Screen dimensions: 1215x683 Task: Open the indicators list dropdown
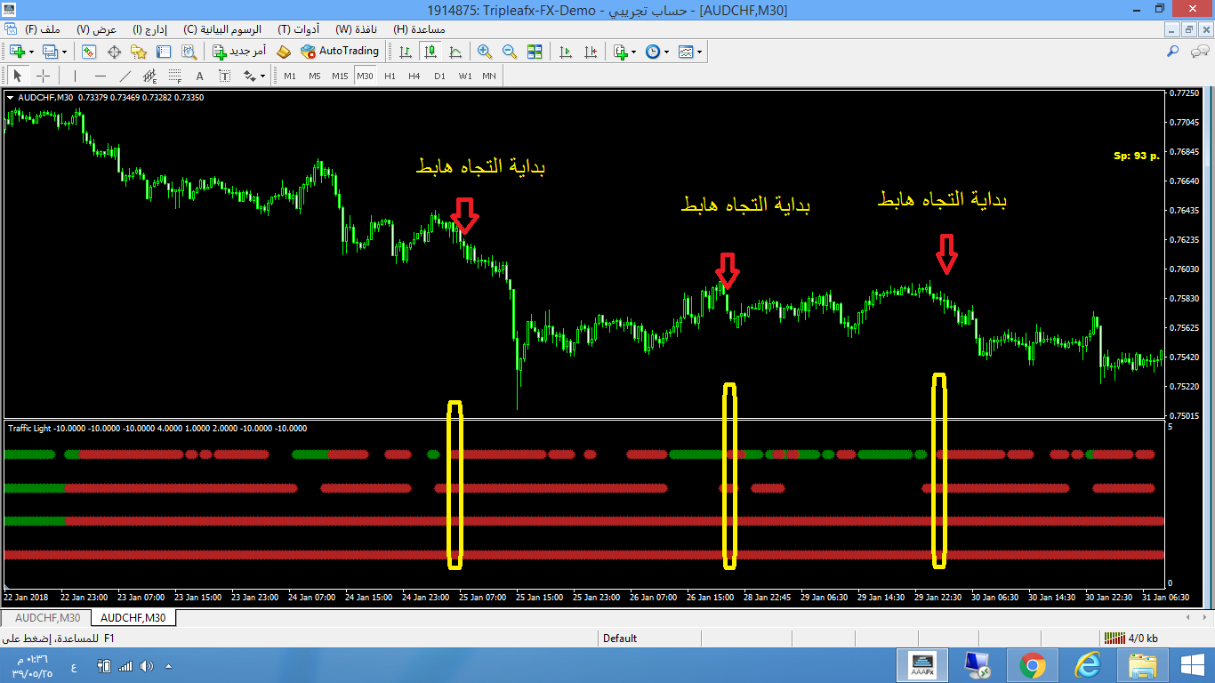(632, 52)
